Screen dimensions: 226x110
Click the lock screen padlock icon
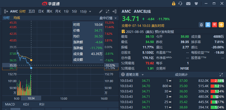(174, 4)
